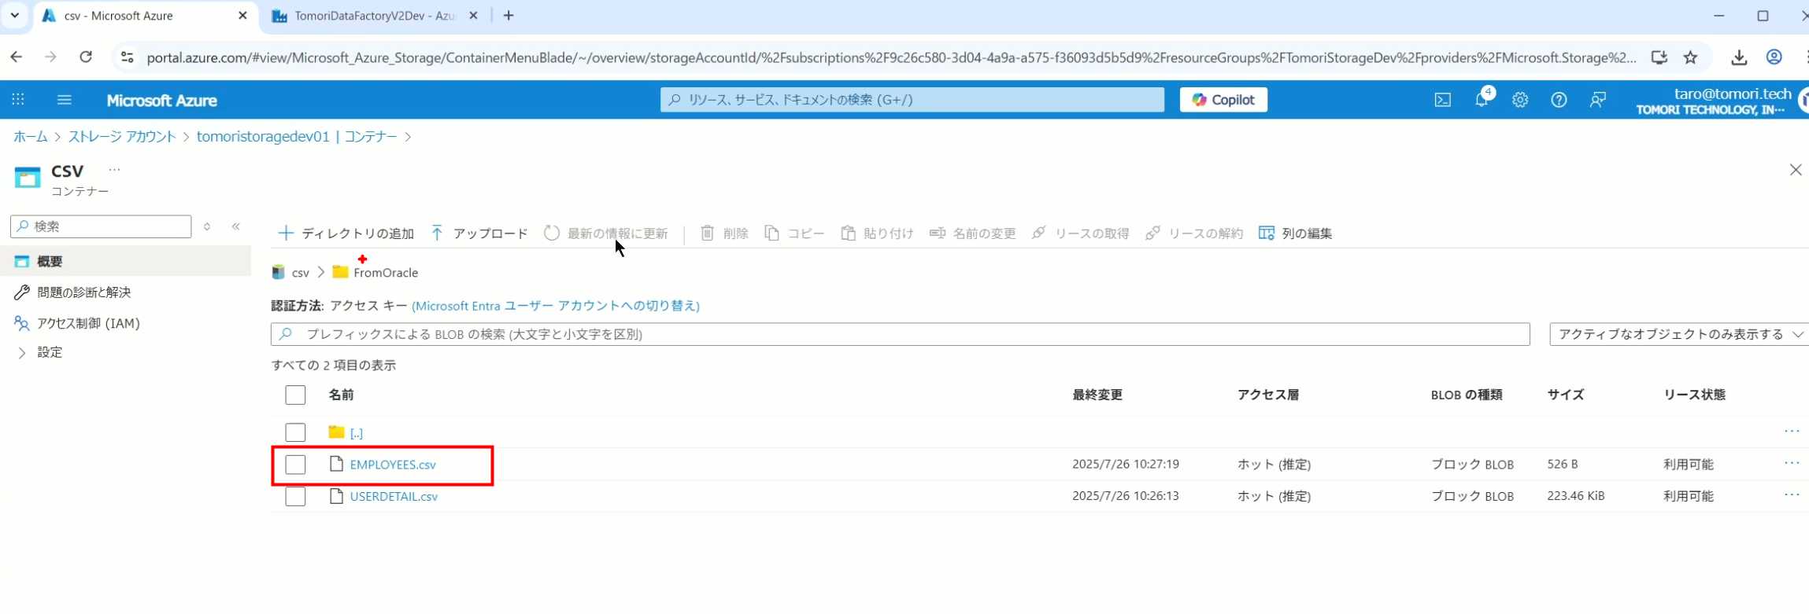Expand the 設定 section in sidebar
This screenshot has height=614, width=1809.
[22, 353]
